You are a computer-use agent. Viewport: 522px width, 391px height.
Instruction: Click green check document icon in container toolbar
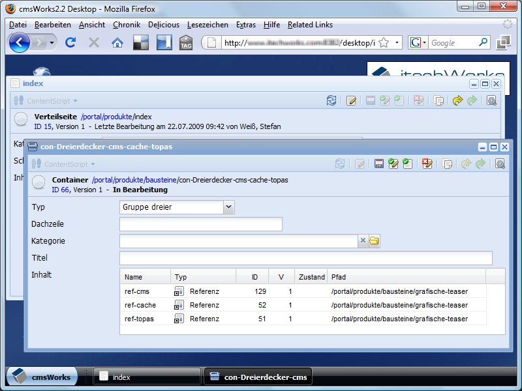(407, 164)
